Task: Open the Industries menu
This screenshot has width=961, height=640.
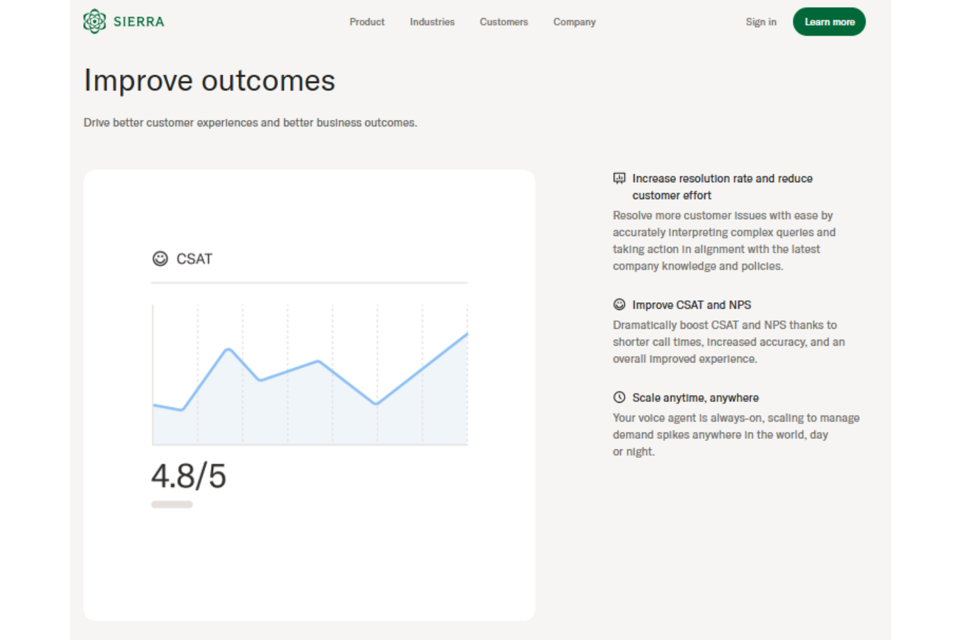Action: tap(432, 22)
